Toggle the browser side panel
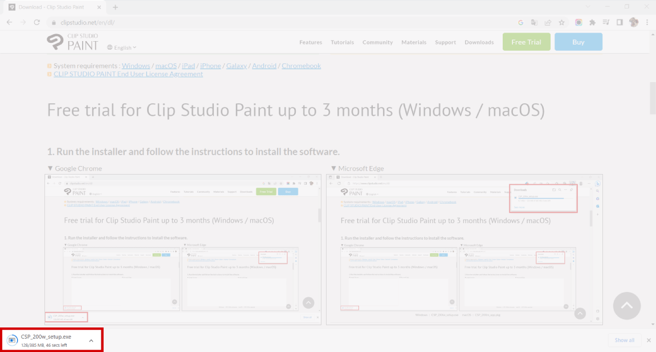Viewport: 656px width, 352px height. click(x=620, y=23)
